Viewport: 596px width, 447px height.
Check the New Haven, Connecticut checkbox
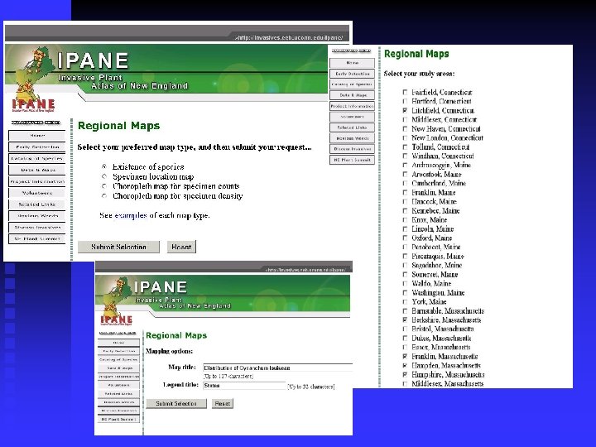(405, 128)
